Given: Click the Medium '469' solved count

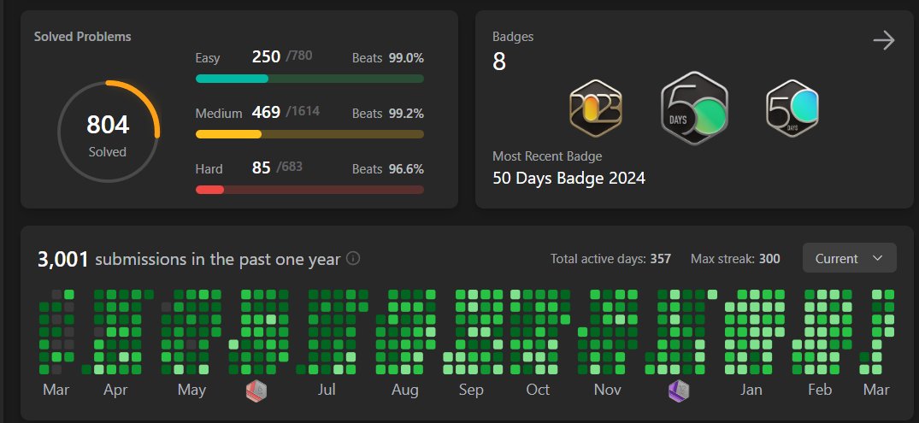Looking at the screenshot, I should click(266, 112).
